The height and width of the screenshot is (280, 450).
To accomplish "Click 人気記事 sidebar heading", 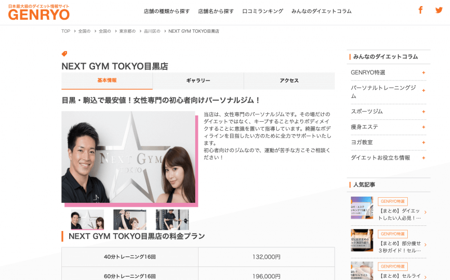I will point(364,185).
